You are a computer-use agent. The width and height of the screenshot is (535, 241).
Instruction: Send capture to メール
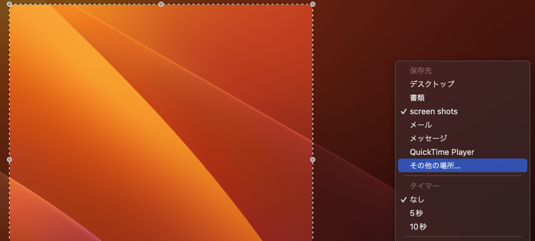point(421,125)
